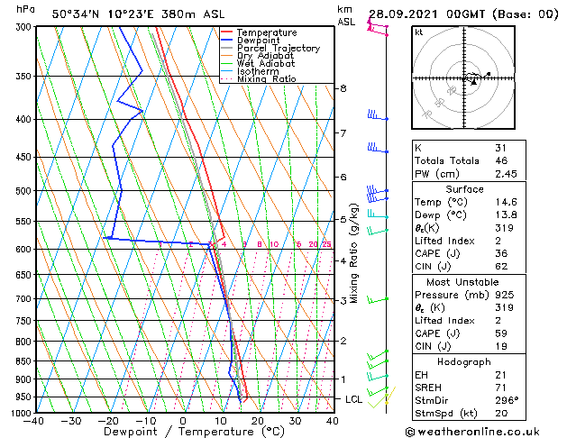Click the hodograph plot's 'kt' label
Image resolution: width=567 pixels, height=438 pixels.
(x=419, y=32)
